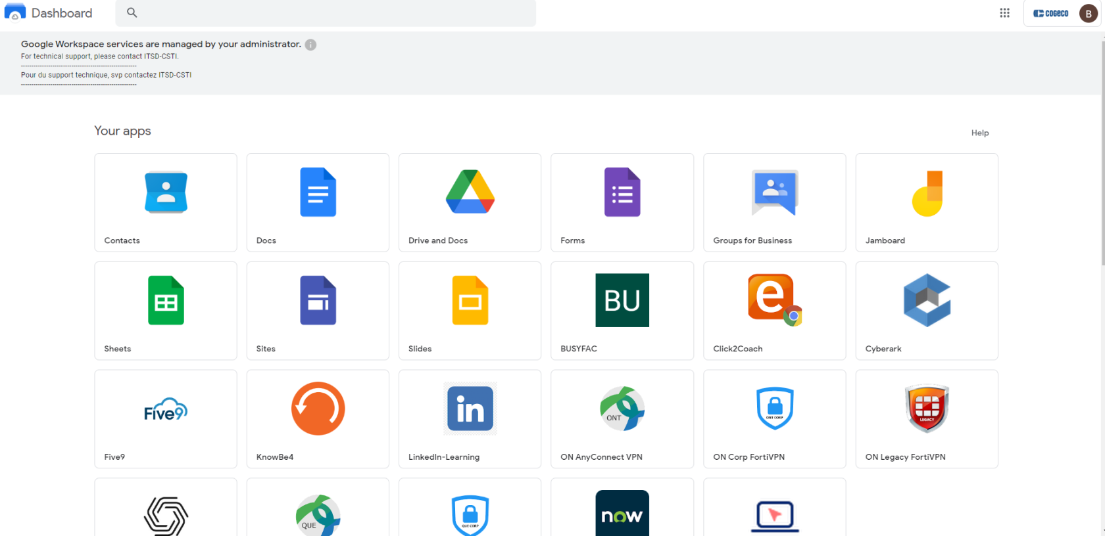Open the Five9 cloud icon

[166, 409]
